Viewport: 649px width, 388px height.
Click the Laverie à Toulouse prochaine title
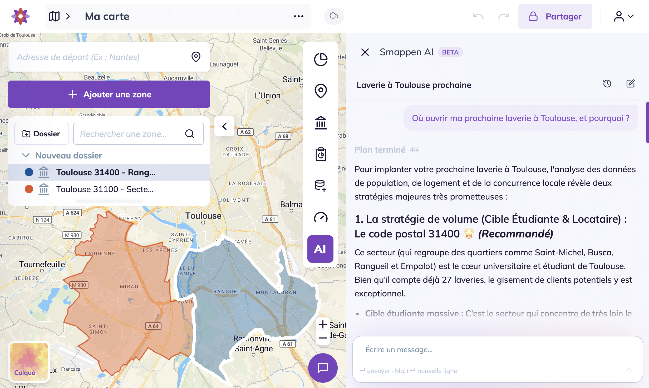pyautogui.click(x=414, y=85)
